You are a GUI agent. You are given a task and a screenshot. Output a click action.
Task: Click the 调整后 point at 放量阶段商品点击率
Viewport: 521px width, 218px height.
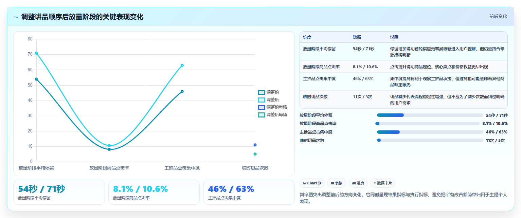tap(109, 145)
